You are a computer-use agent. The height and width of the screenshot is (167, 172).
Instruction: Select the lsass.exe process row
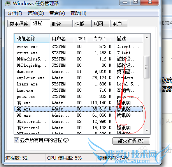click(79, 84)
